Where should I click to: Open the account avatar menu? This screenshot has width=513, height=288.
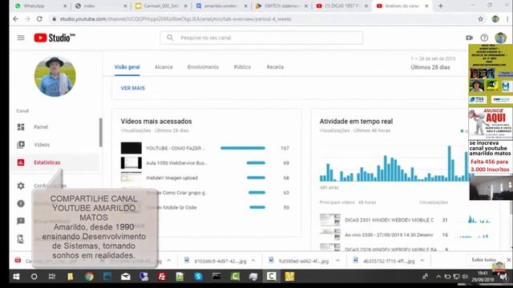(x=500, y=38)
